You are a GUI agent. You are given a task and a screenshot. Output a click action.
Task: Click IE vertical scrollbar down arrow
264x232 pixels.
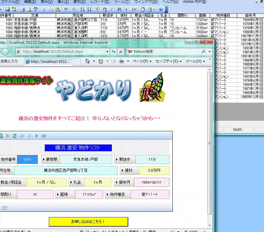[210, 225]
